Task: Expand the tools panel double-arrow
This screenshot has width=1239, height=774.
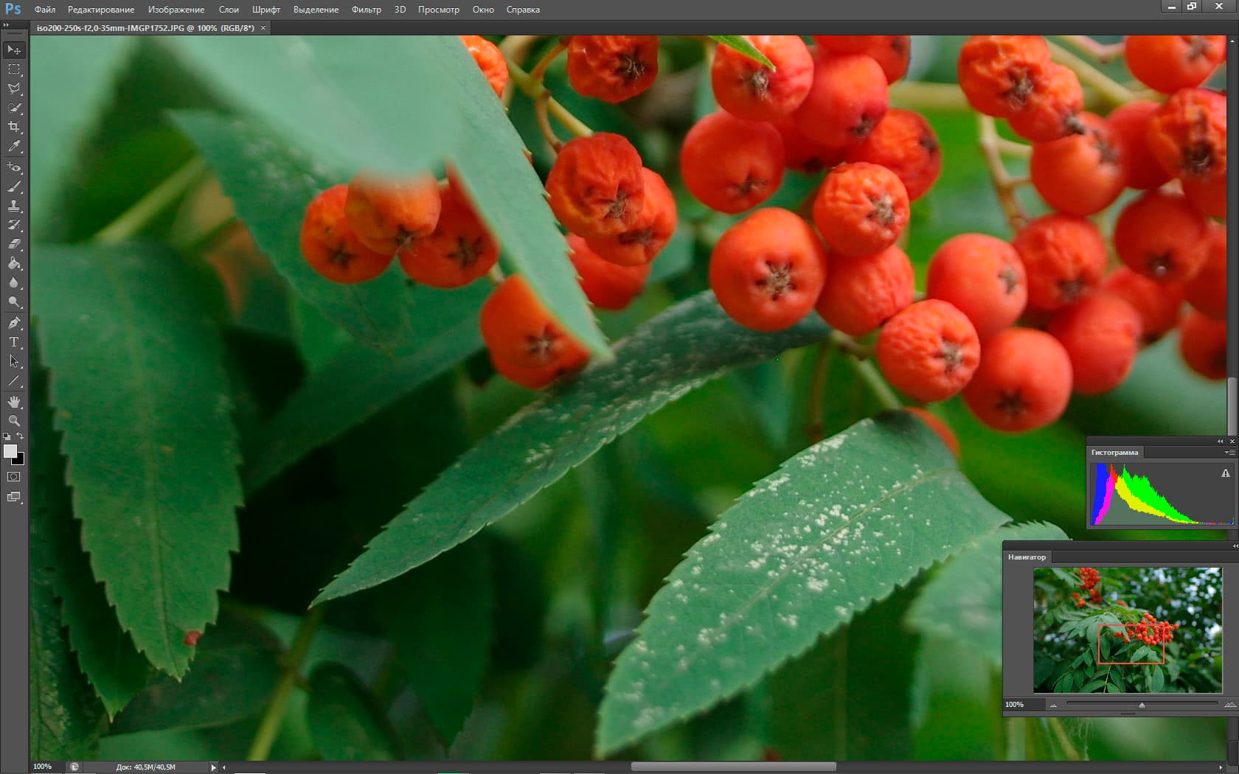Action: (6, 25)
